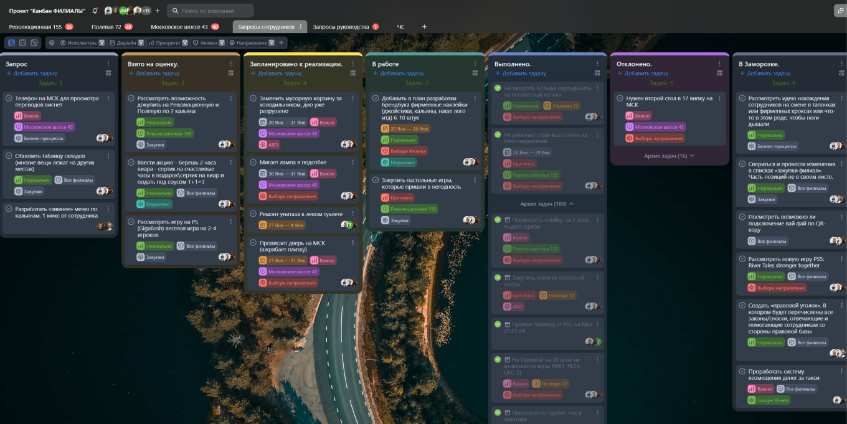Open menu of 'Создать «правовой уголок»' card
The width and height of the screenshot is (847, 424).
point(841,305)
